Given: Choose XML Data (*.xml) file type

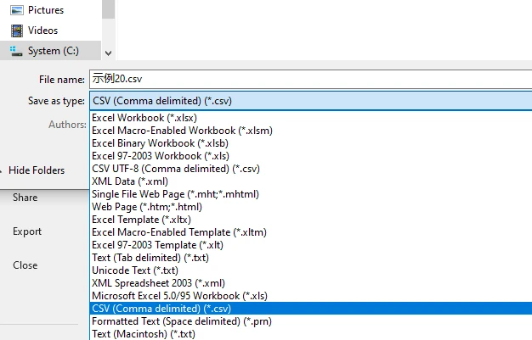Looking at the screenshot, I should (311, 181).
